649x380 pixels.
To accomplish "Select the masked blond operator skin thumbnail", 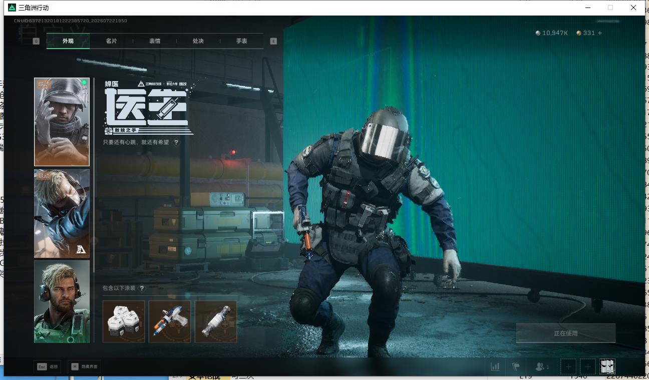I will [62, 213].
